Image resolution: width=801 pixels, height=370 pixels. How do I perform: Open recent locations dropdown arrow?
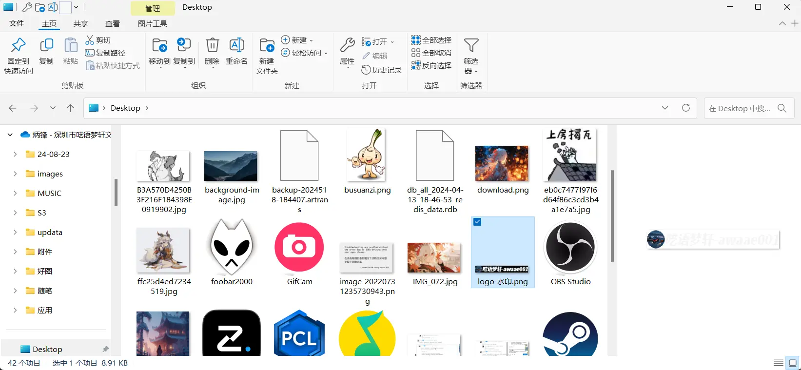53,108
